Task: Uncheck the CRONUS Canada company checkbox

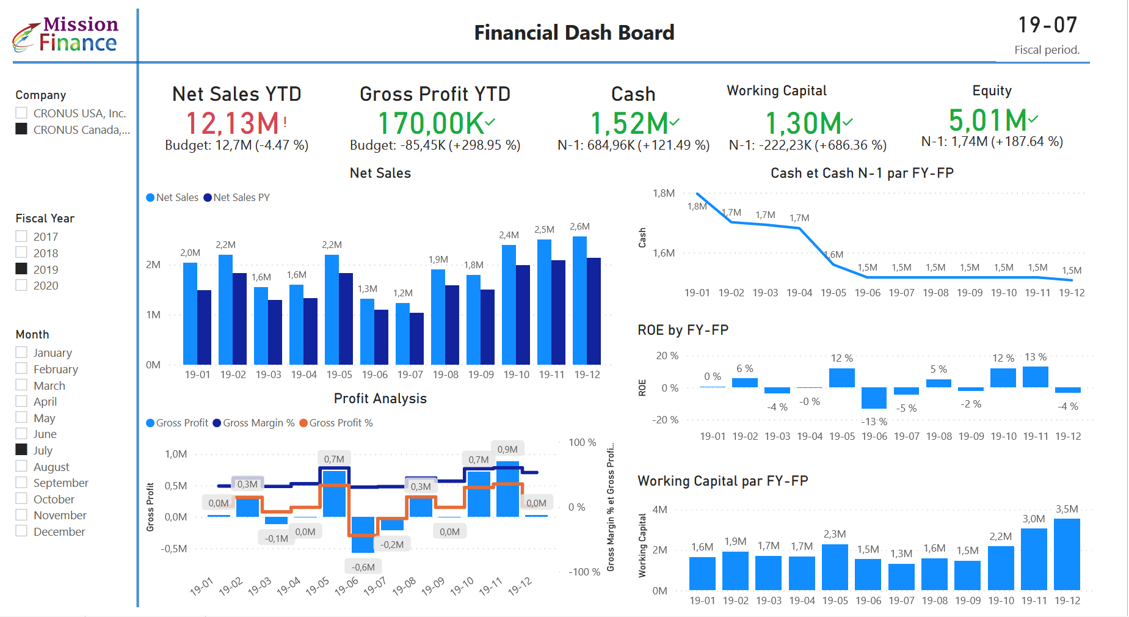Action: coord(21,130)
